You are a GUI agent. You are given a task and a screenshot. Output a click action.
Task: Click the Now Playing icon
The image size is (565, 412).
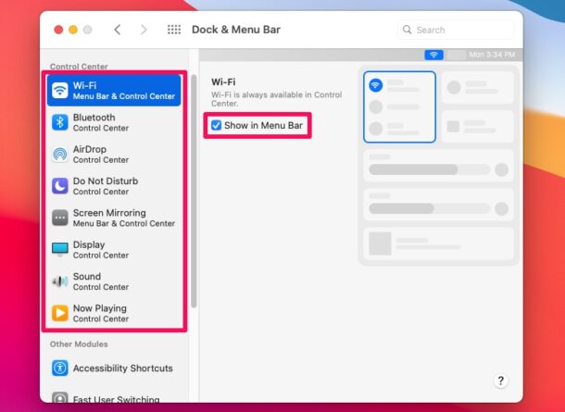point(60,313)
